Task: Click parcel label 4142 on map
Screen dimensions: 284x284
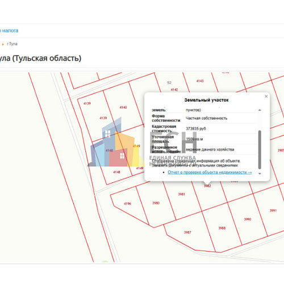Action: 174,90
